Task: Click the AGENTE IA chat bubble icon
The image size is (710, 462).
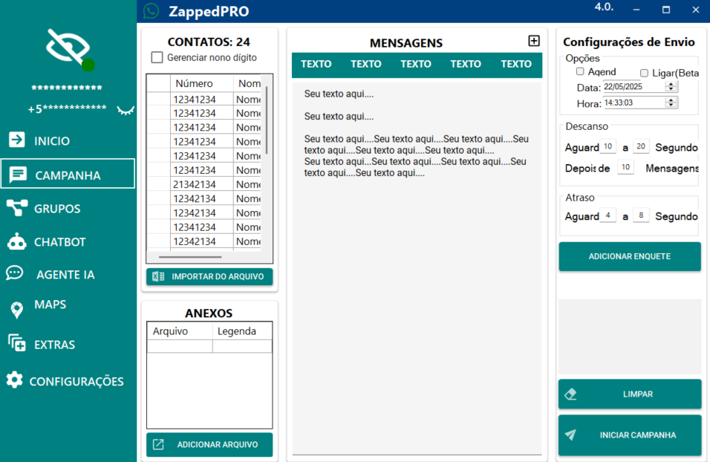Action: [x=15, y=273]
